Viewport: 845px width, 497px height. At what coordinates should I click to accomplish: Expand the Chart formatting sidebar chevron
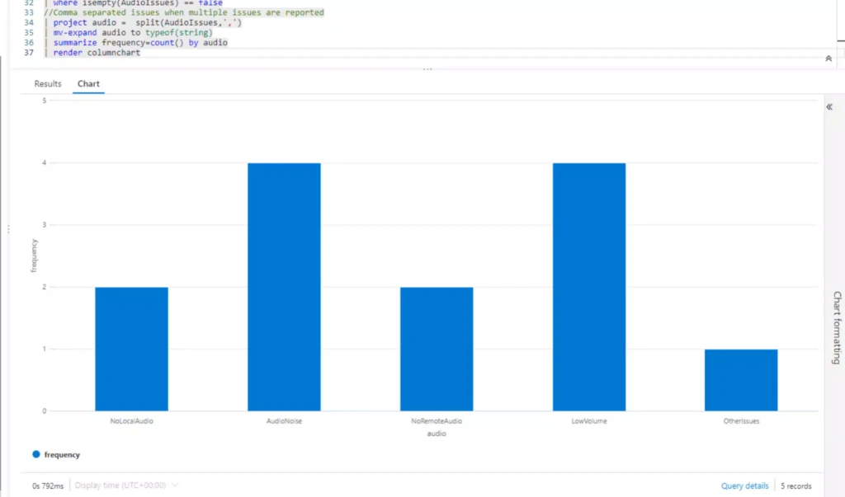click(828, 106)
